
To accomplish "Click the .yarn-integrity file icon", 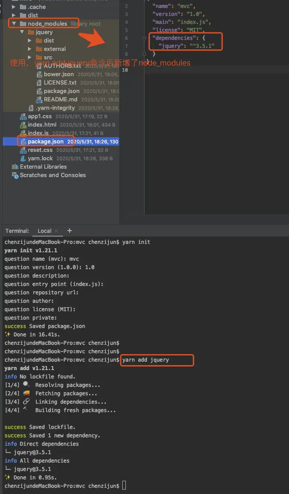I will click(31, 108).
